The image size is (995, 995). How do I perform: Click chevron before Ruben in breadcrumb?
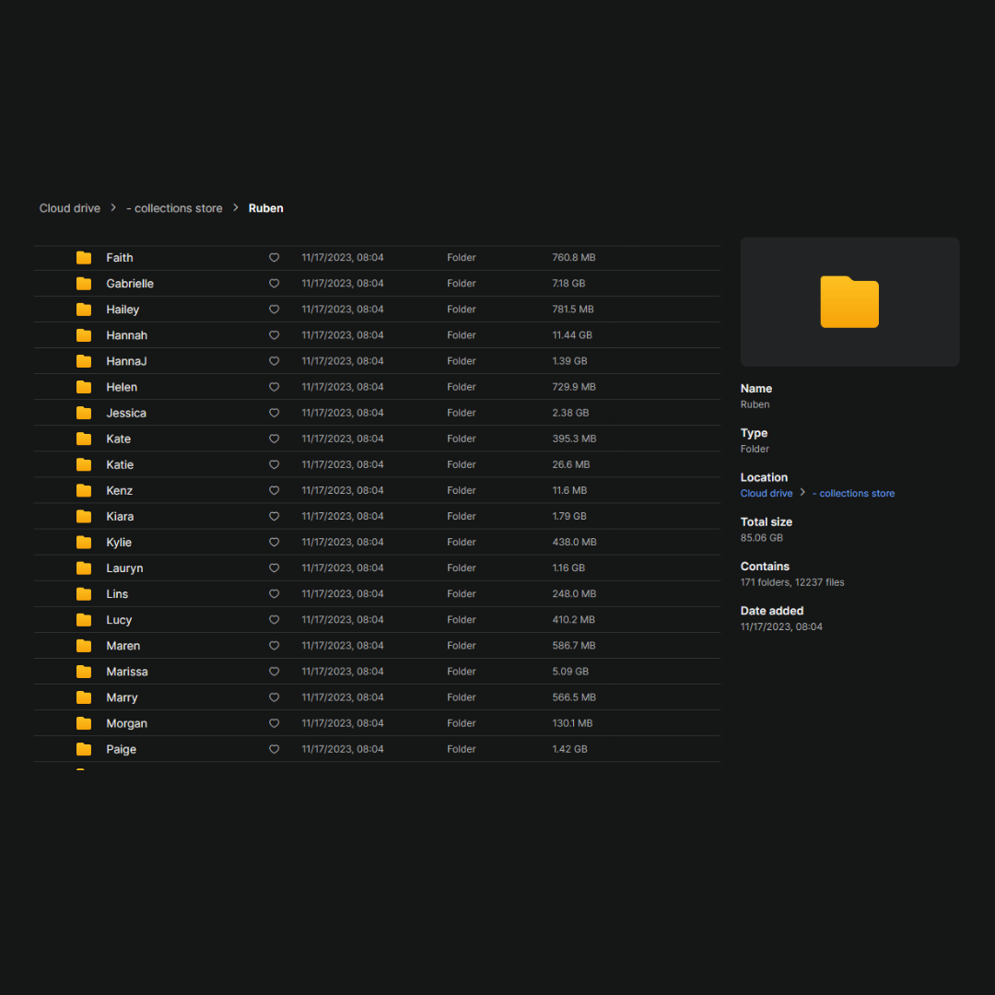pyautogui.click(x=236, y=208)
